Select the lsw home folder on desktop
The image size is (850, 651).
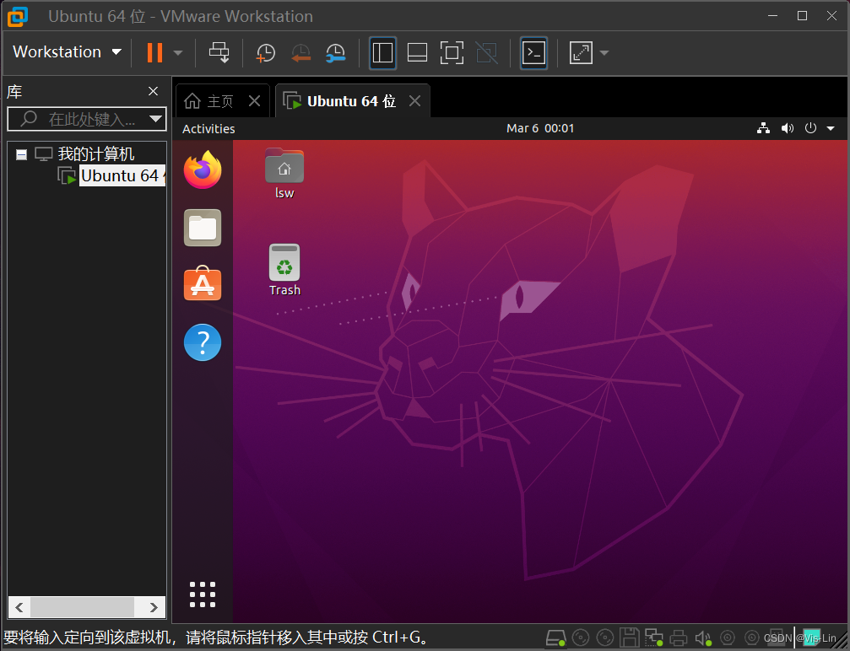point(284,174)
